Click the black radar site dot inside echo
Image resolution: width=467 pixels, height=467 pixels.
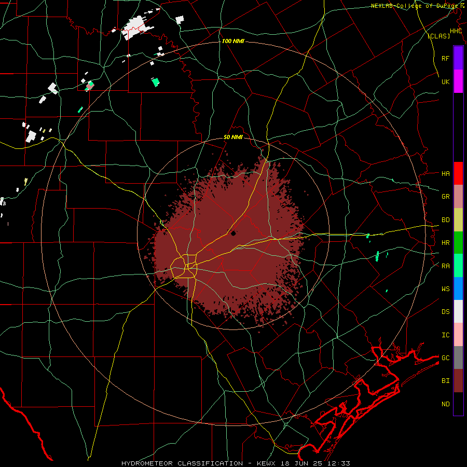(233, 233)
